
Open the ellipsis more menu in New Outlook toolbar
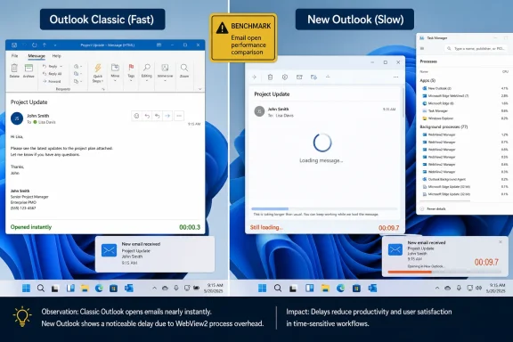(x=395, y=77)
